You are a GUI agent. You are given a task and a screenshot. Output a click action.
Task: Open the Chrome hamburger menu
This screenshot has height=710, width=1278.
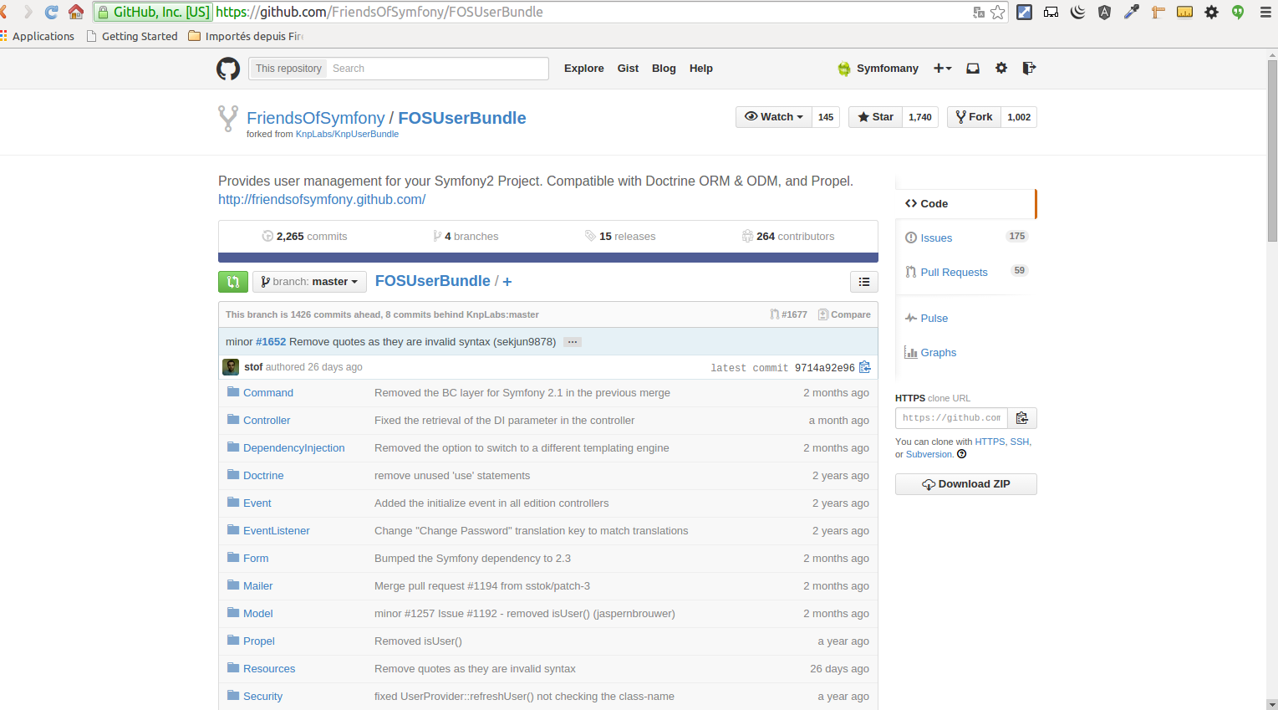pyautogui.click(x=1265, y=12)
